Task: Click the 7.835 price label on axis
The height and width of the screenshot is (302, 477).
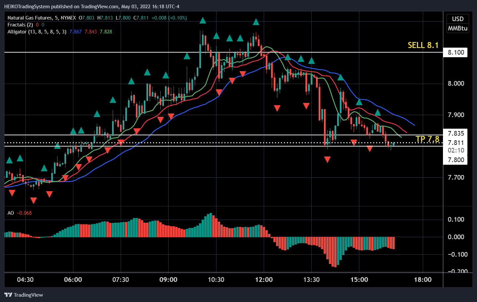Action: point(456,133)
